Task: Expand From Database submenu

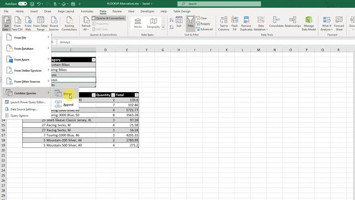Action: pyautogui.click(x=27, y=48)
